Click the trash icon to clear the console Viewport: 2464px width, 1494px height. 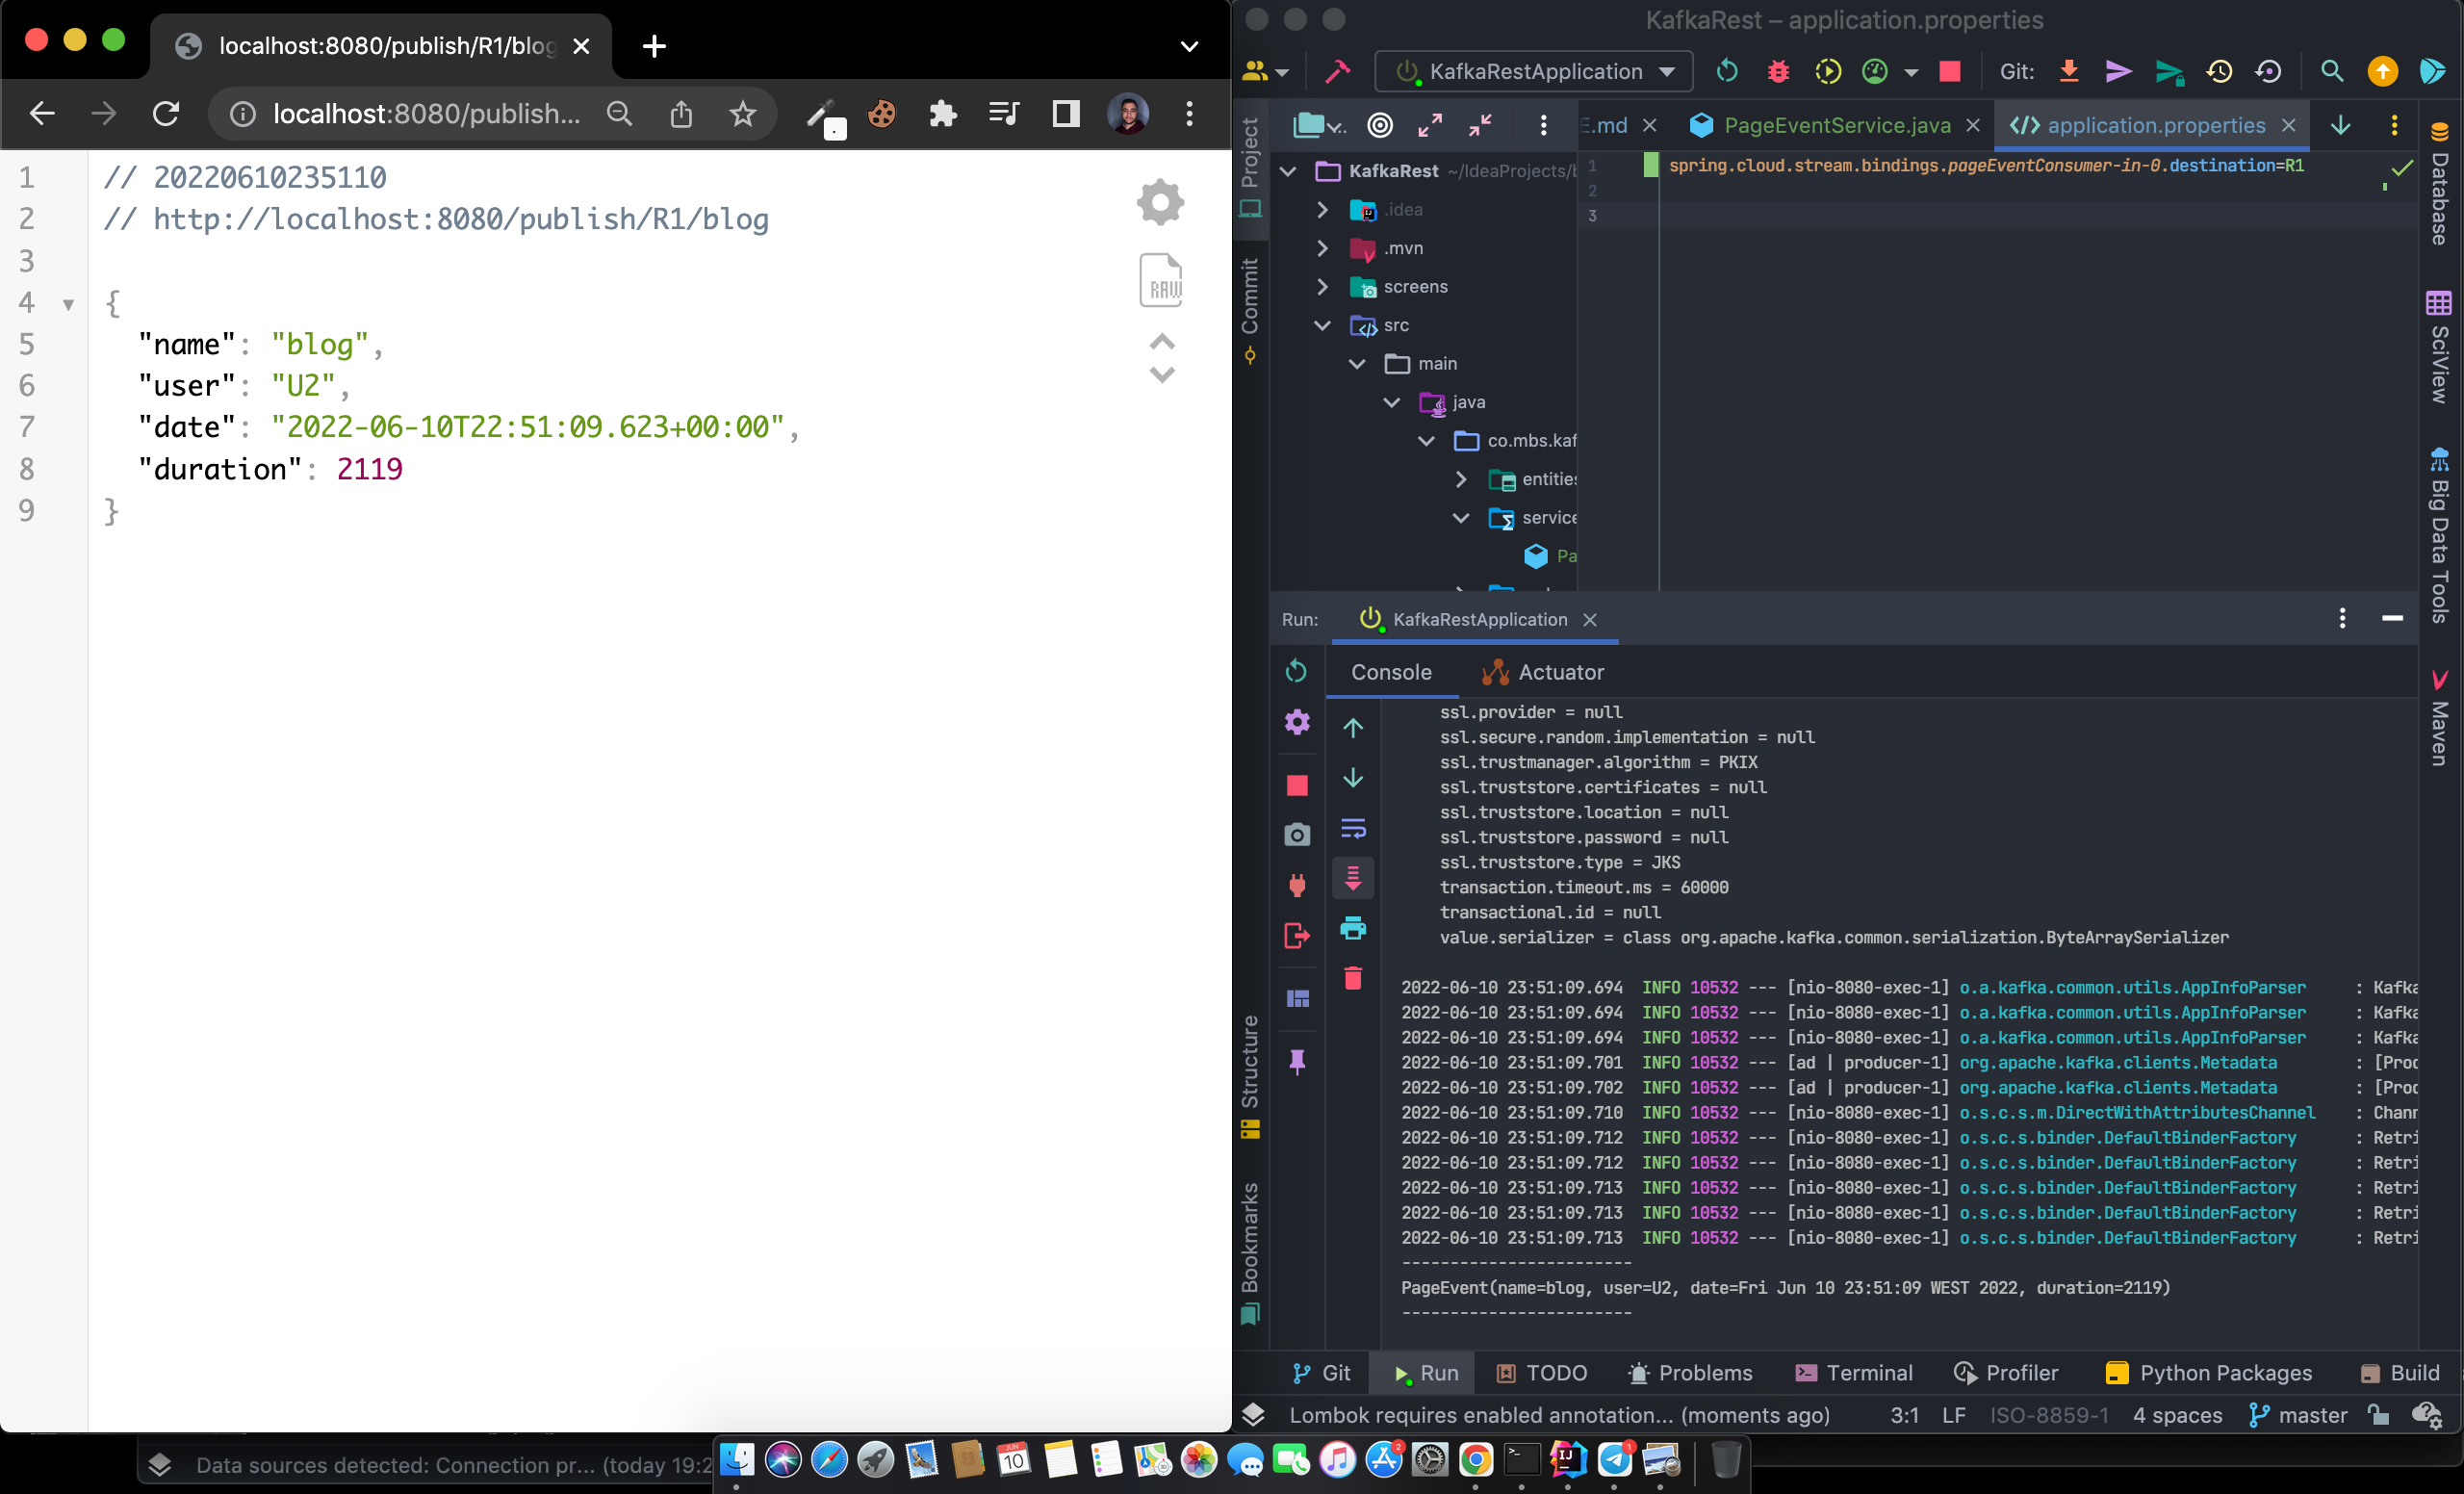coord(1352,978)
